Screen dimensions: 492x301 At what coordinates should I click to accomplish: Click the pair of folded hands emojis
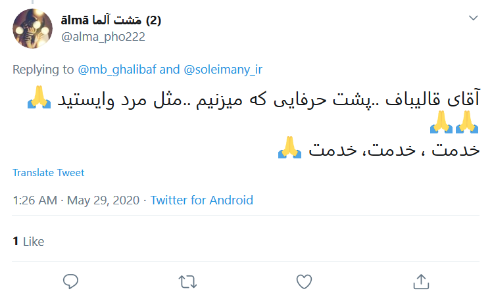(455, 123)
